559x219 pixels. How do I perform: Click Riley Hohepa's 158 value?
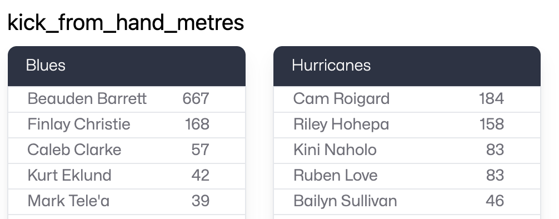click(491, 125)
